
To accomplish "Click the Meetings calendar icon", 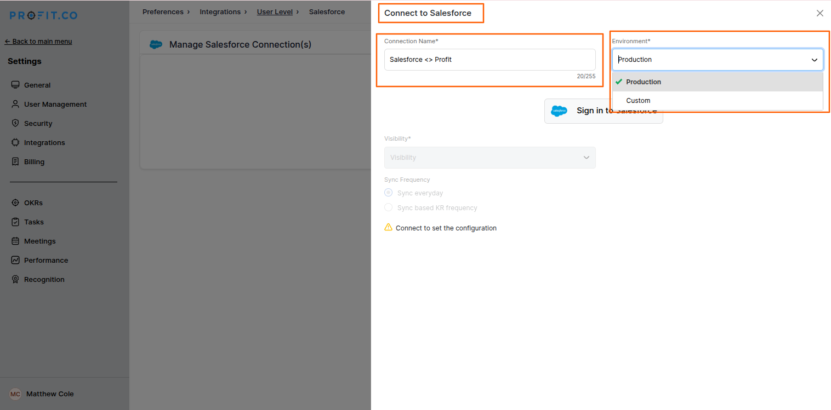I will coord(15,241).
